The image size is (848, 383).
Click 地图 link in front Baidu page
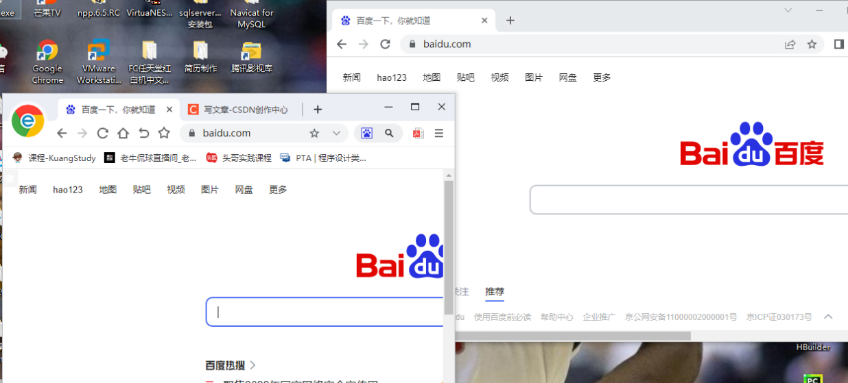tap(108, 190)
